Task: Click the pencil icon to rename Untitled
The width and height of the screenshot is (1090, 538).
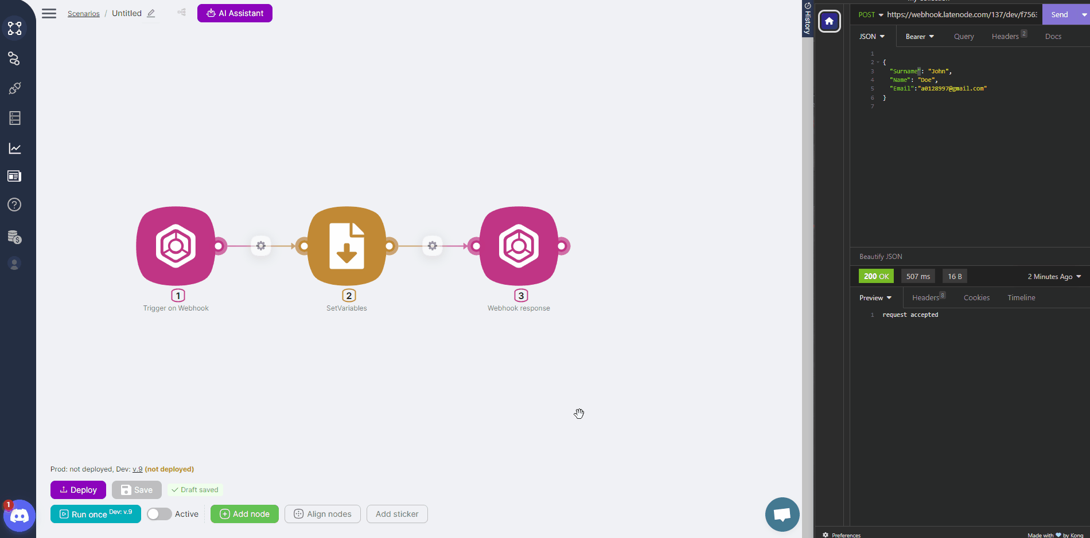Action: click(x=151, y=13)
